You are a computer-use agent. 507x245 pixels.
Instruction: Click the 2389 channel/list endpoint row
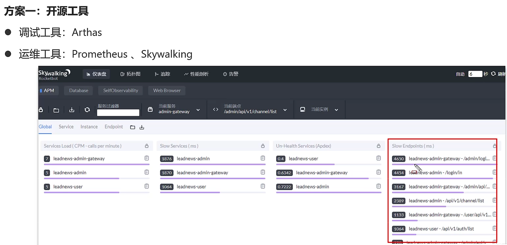click(x=444, y=202)
